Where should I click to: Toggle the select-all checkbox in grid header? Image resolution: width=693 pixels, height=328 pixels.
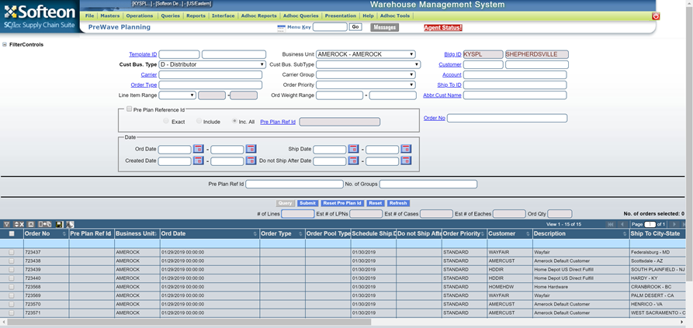(x=12, y=234)
